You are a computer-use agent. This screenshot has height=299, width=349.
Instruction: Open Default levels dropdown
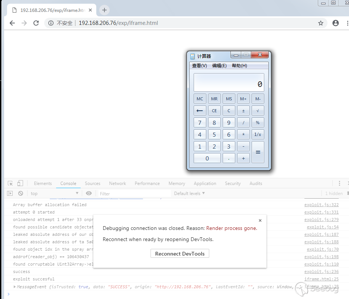click(190, 193)
